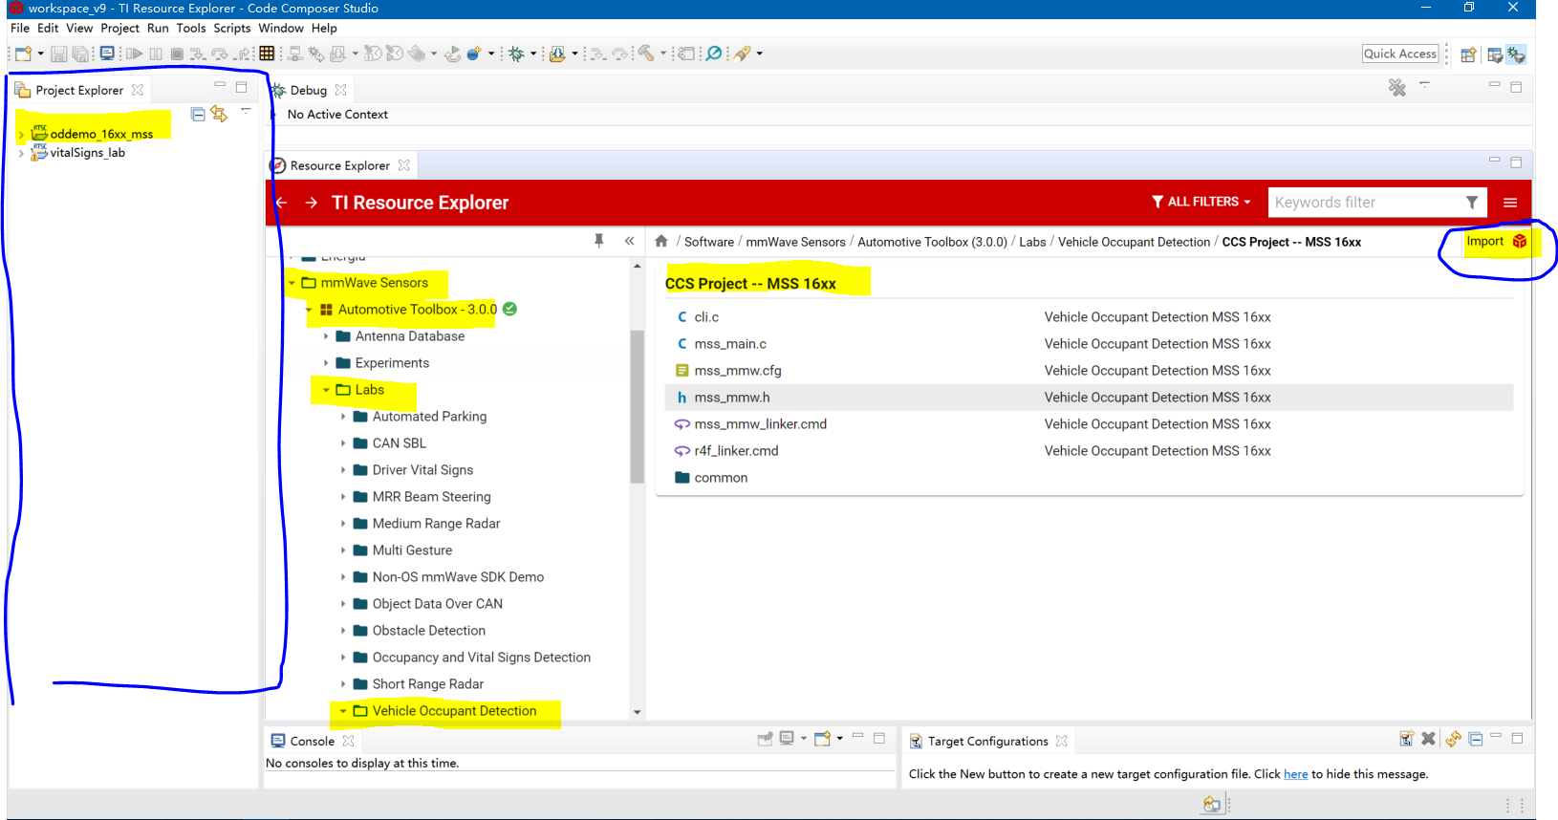Click the Build hammer toolbar icon
The width and height of the screenshot is (1558, 820).
tap(647, 54)
